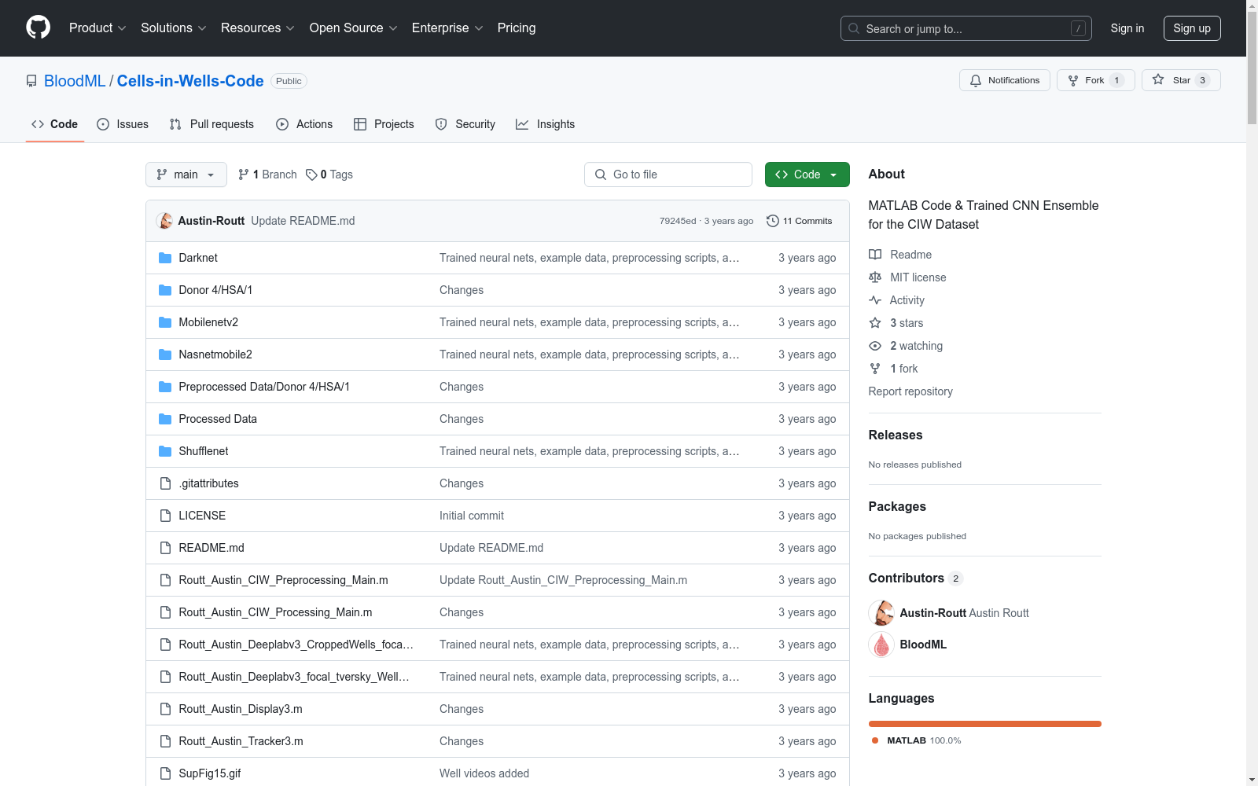Click the Mobilenetv2 folder icon

pos(165,322)
